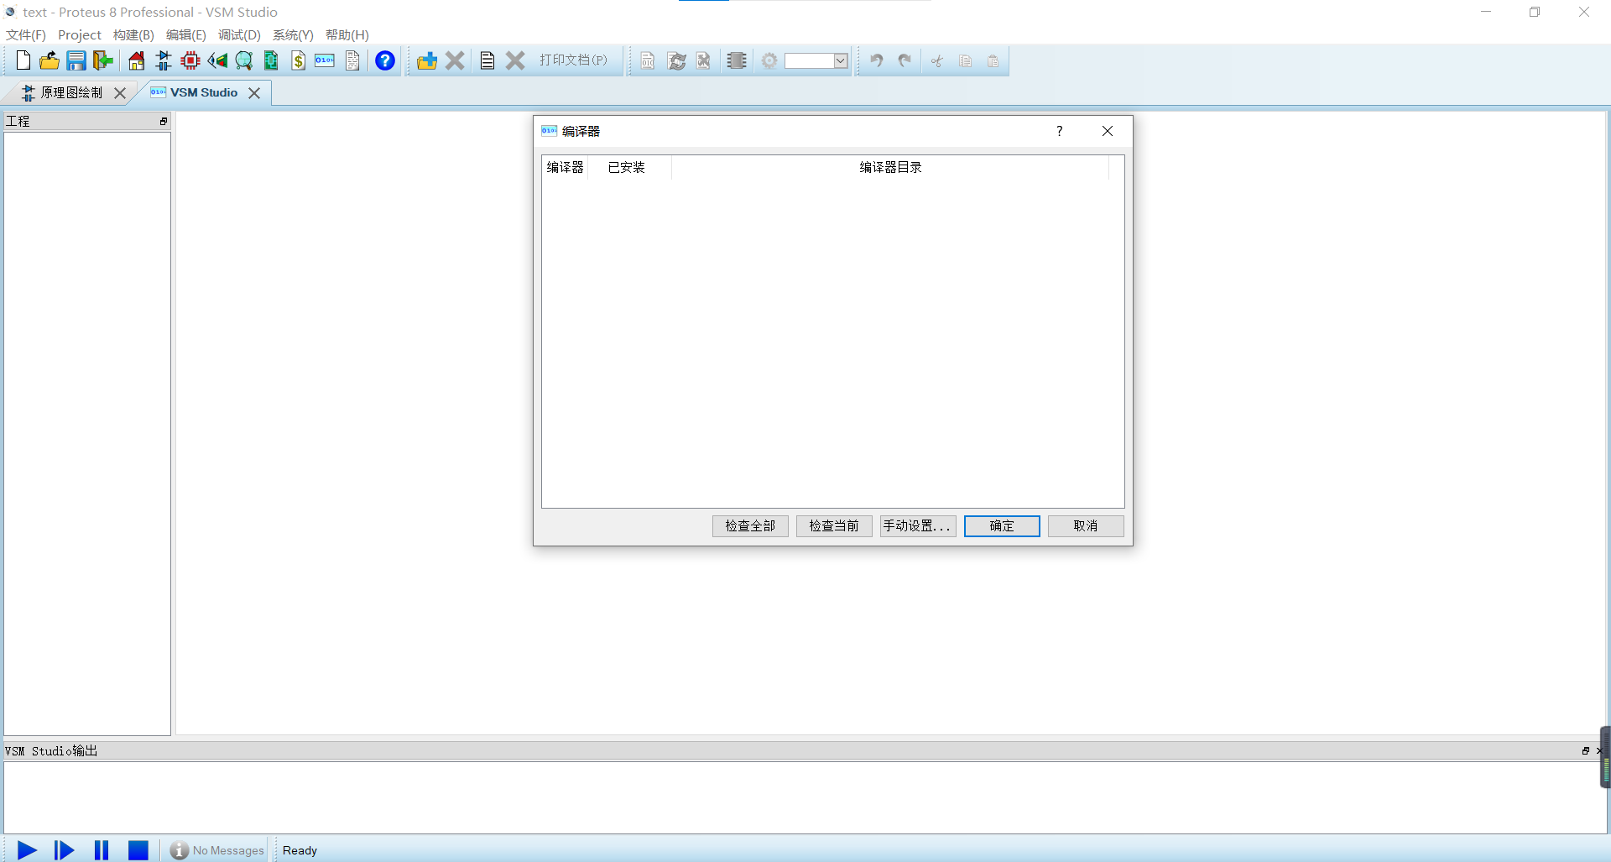Image resolution: width=1611 pixels, height=862 pixels.
Task: Stop the simulation
Action: [x=138, y=850]
